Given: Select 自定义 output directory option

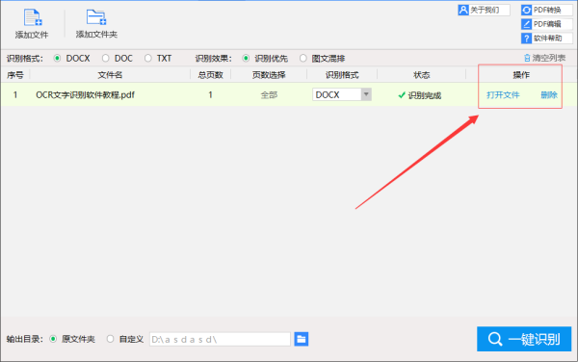Looking at the screenshot, I should coord(110,339).
